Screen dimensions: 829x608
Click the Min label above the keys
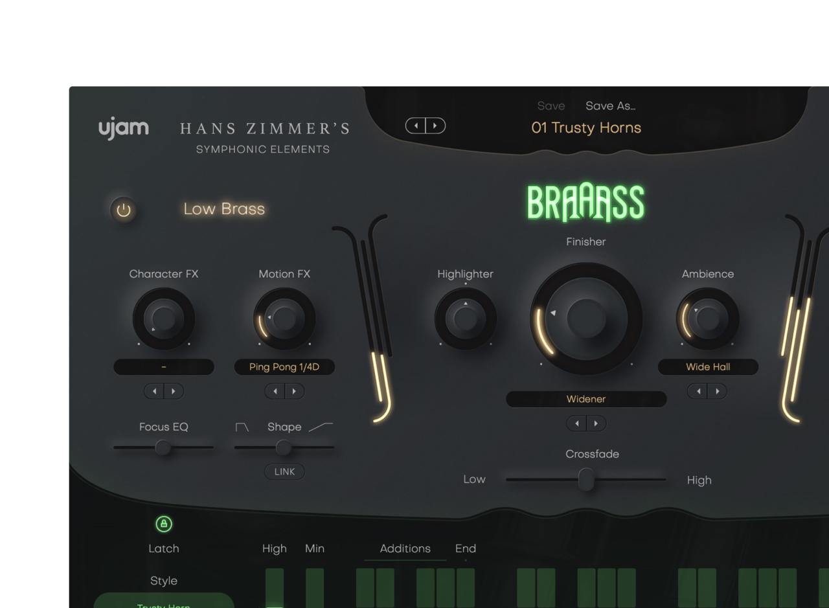click(315, 548)
